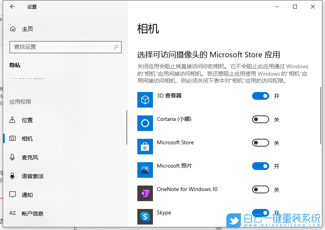This screenshot has height=230, width=325.
Task: Disable Microsoft 照片 camera access
Action: click(260, 166)
